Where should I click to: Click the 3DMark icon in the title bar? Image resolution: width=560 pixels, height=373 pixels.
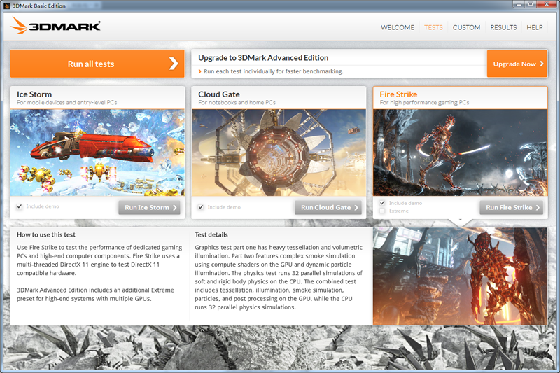click(6, 6)
